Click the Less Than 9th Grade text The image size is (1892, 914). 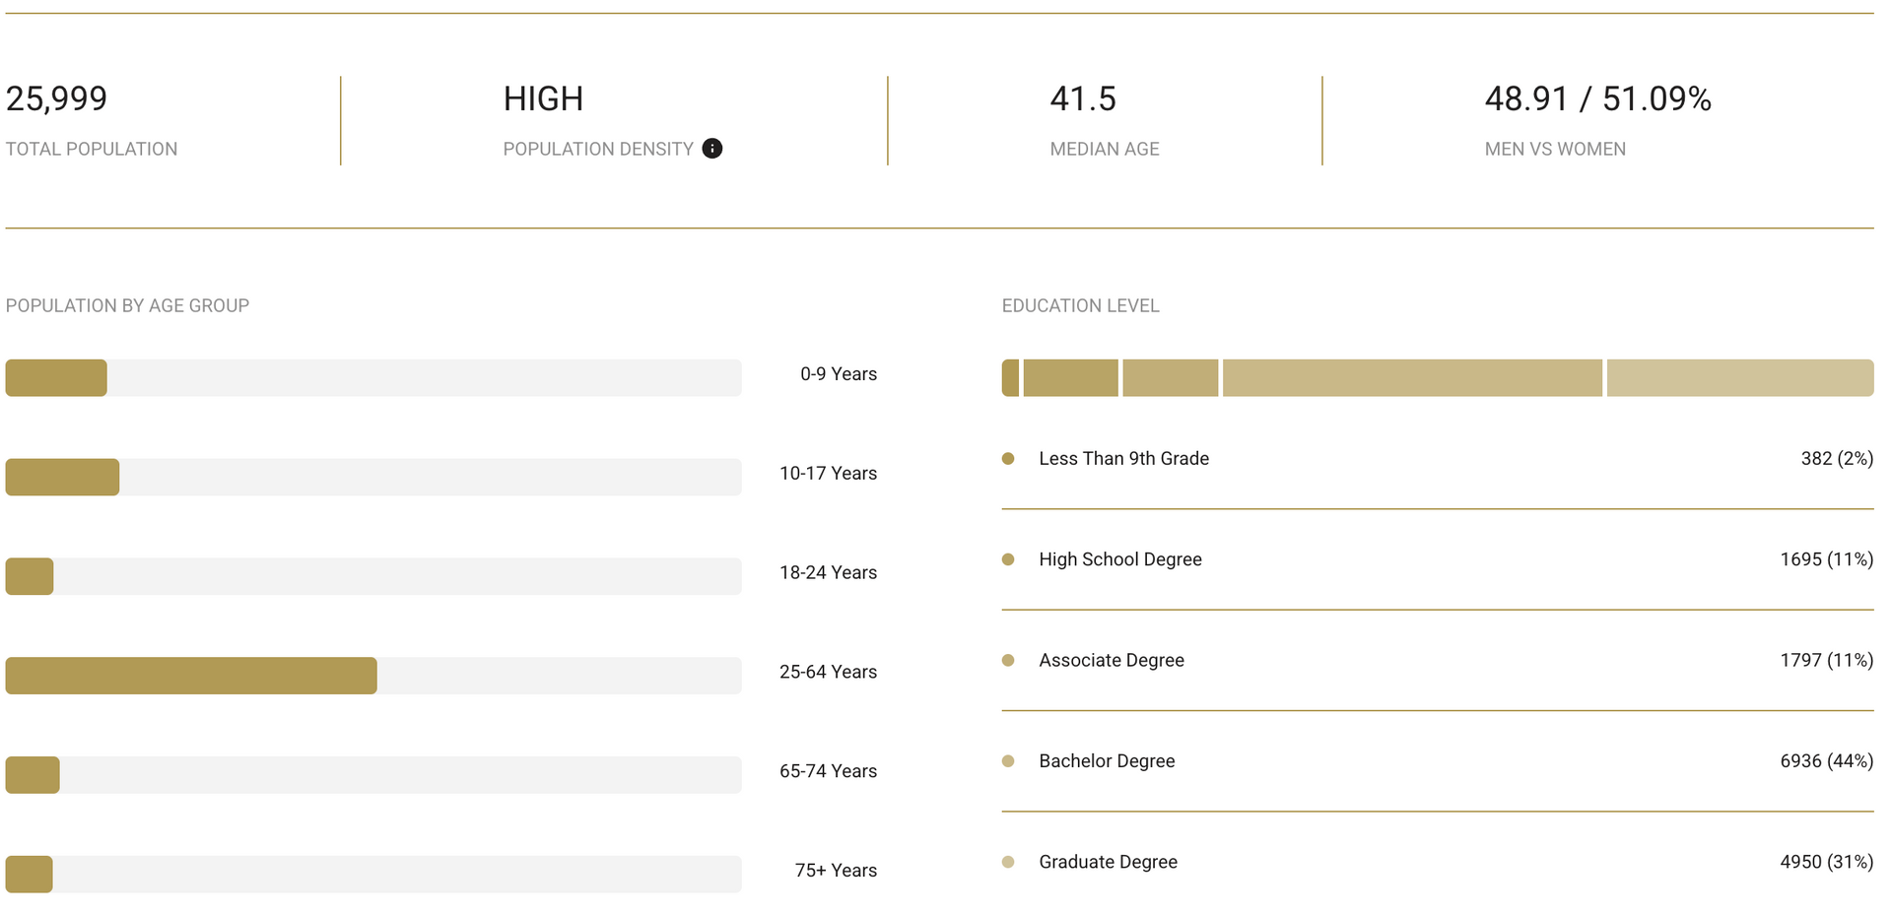1124,459
